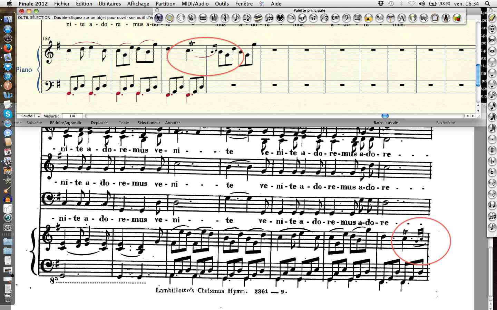The height and width of the screenshot is (310, 497).
Task: Click the Annoter button
Action: pyautogui.click(x=173, y=123)
